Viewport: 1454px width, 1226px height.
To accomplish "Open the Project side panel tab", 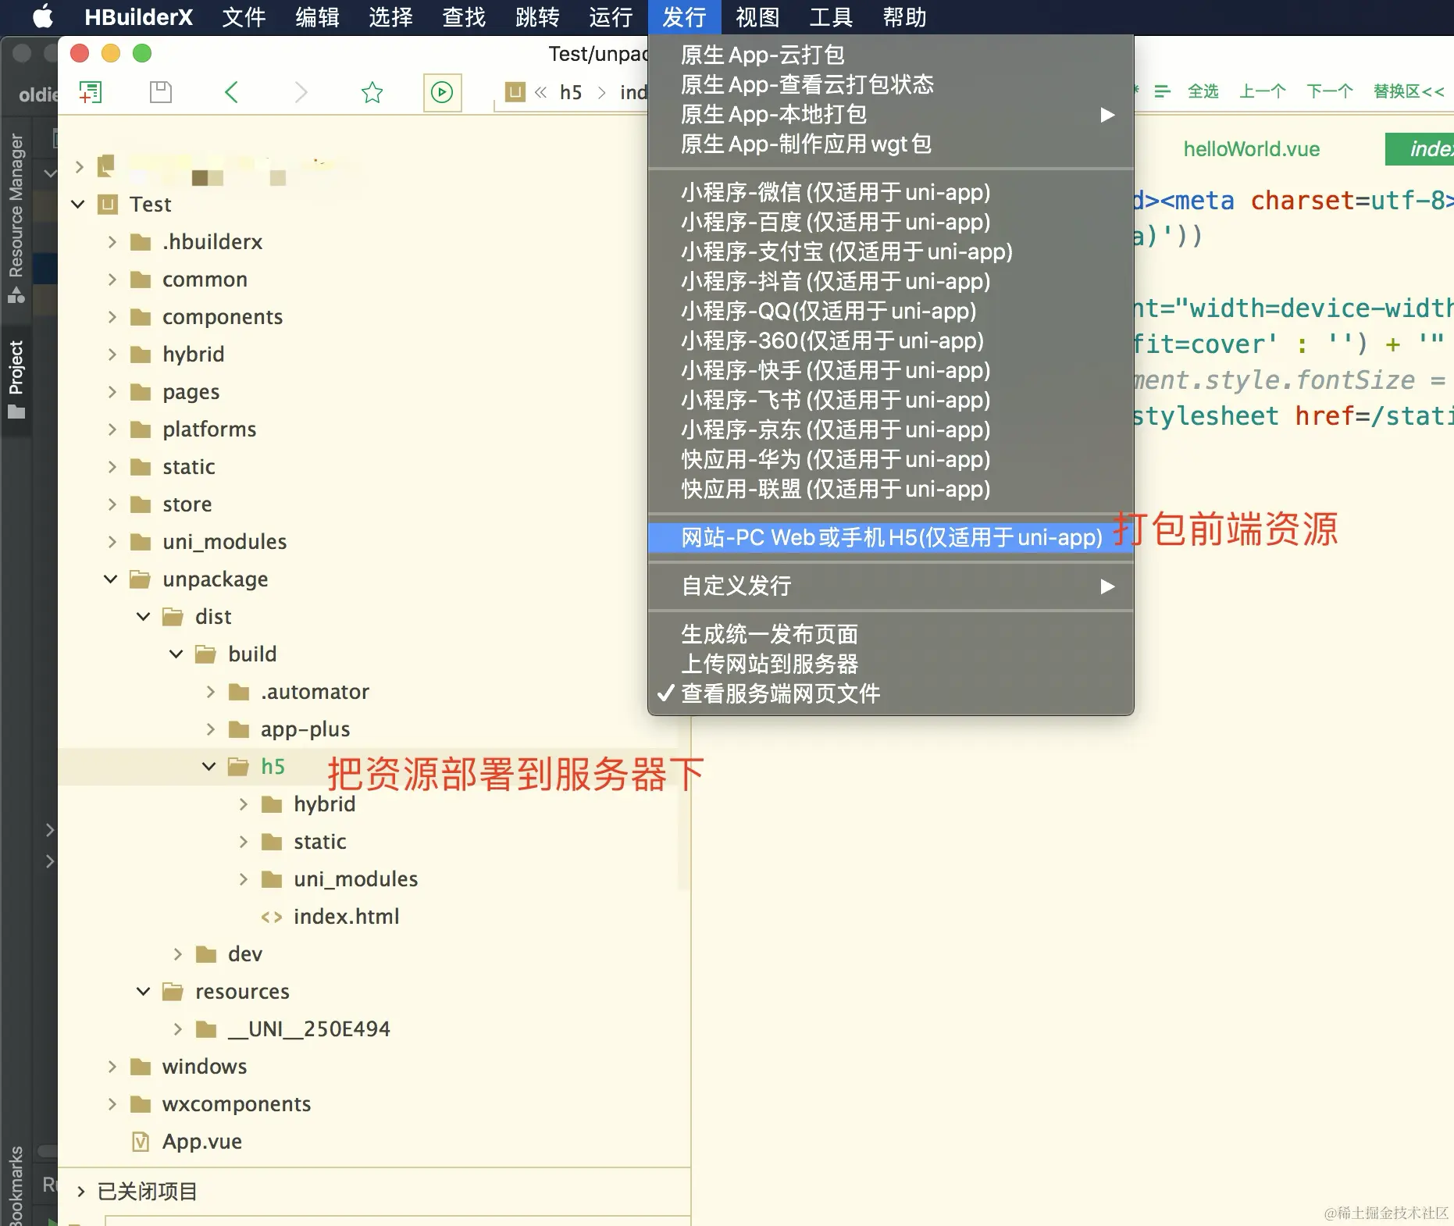I will [x=16, y=380].
